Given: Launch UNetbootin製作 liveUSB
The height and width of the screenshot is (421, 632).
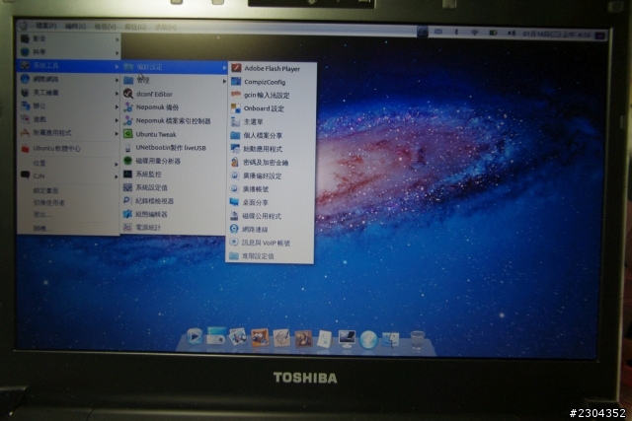Looking at the screenshot, I should point(174,148).
